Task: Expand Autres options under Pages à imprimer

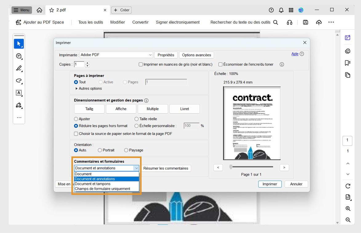Action: [x=88, y=88]
